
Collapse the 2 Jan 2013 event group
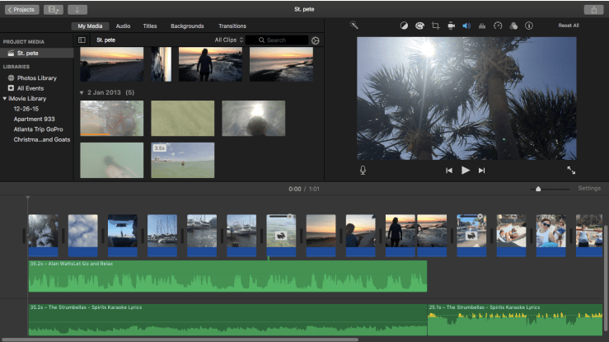tap(82, 93)
